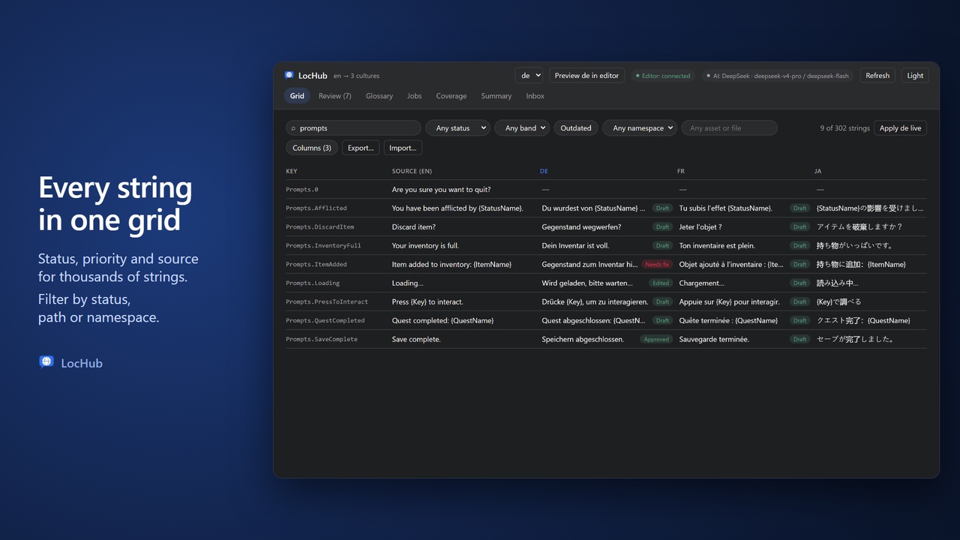Click French cell 'Chargement...'
The image size is (960, 540).
701,283
